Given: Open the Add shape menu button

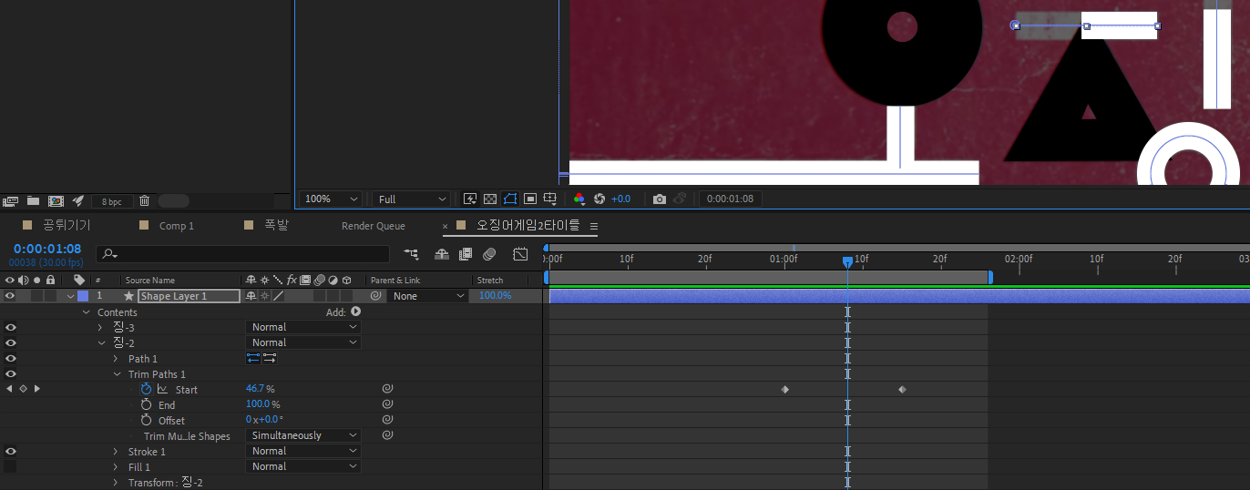Looking at the screenshot, I should tap(355, 311).
